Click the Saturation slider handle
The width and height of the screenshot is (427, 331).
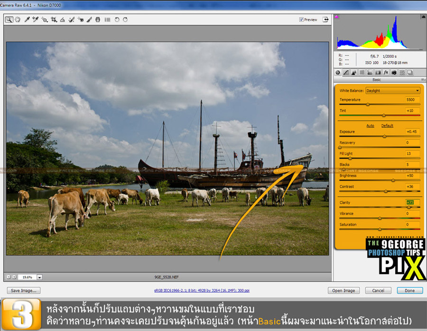(380, 229)
